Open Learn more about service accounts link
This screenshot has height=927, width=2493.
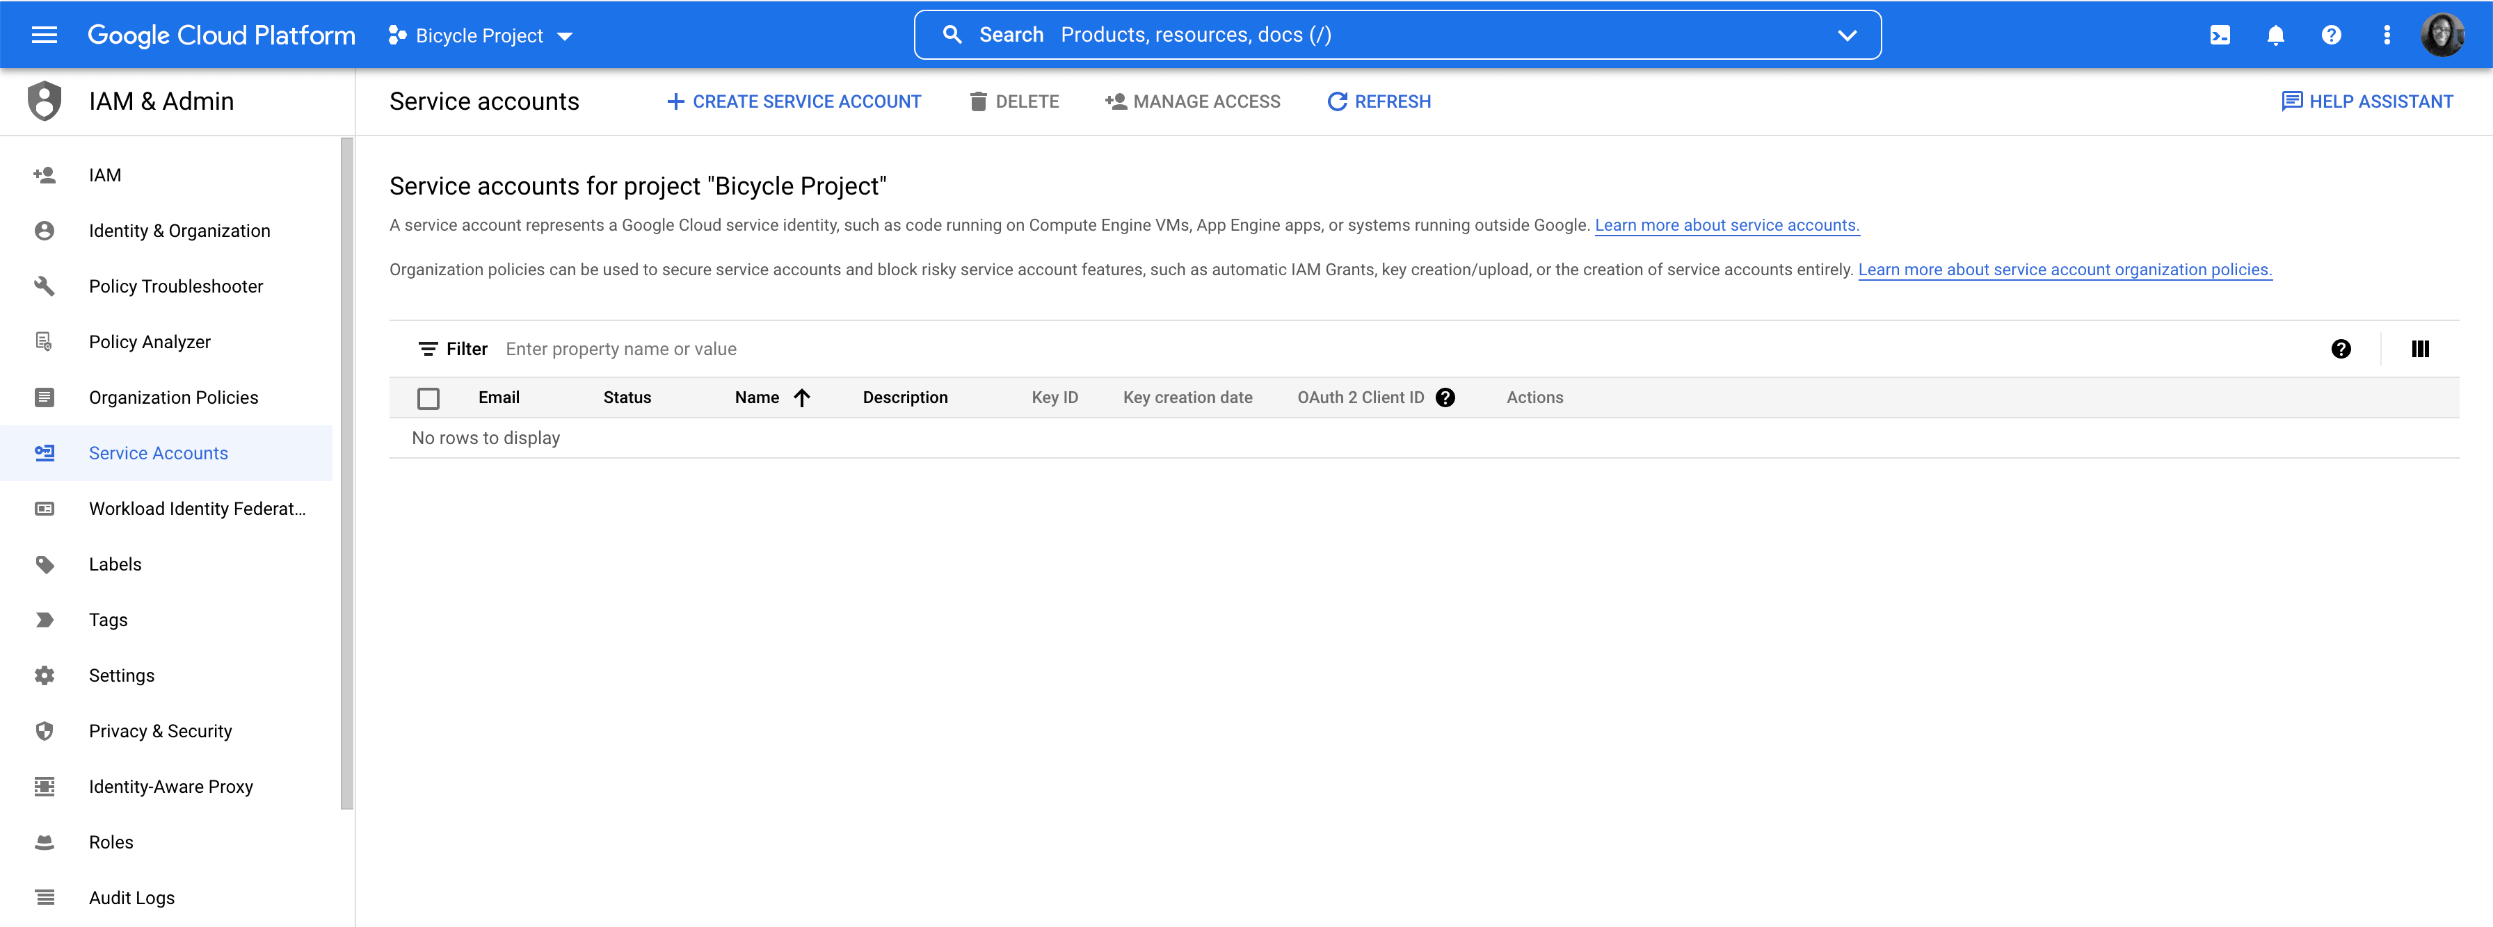1726,225
